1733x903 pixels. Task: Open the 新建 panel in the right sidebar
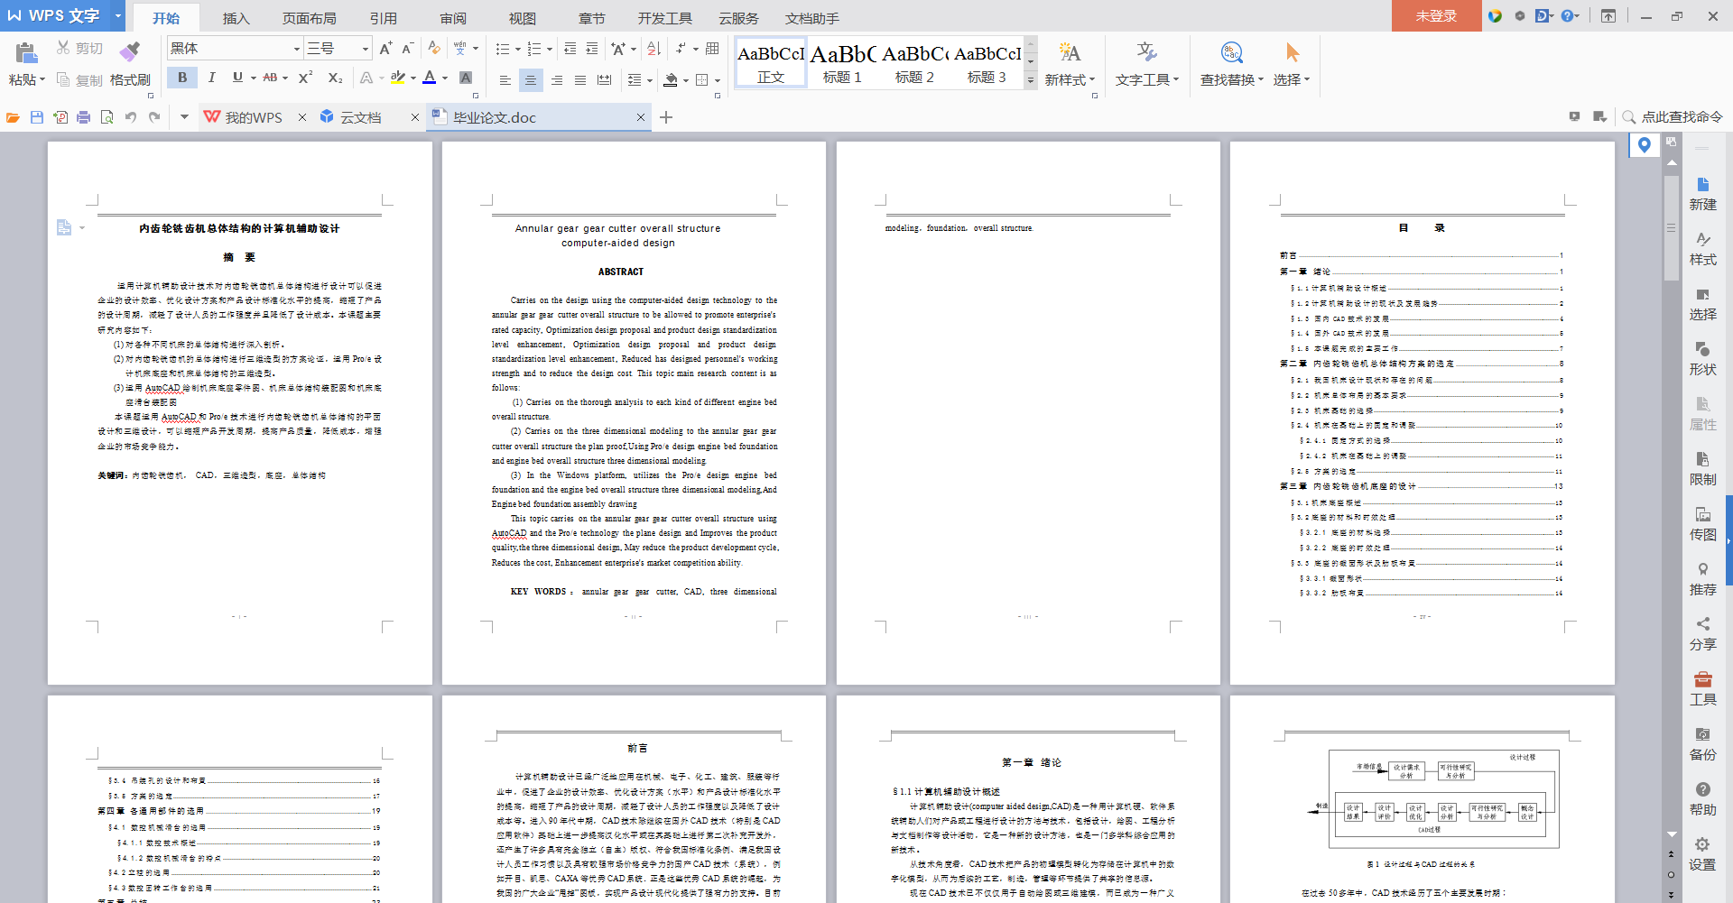click(1702, 194)
